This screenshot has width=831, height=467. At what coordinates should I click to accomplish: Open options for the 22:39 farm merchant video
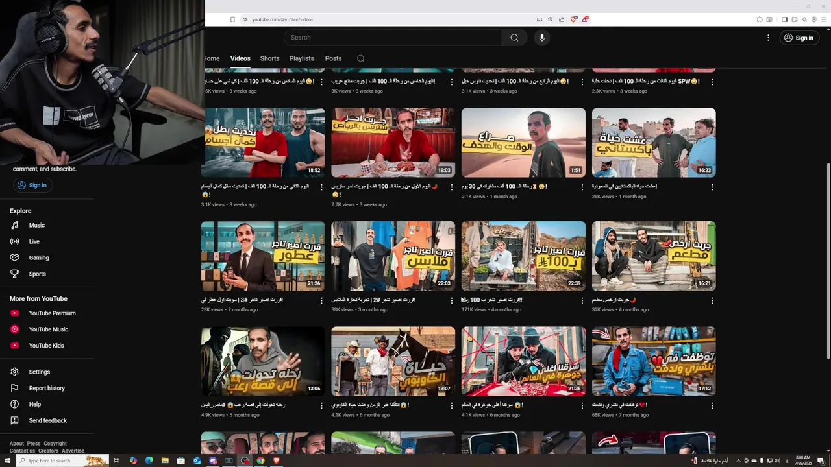point(582,301)
